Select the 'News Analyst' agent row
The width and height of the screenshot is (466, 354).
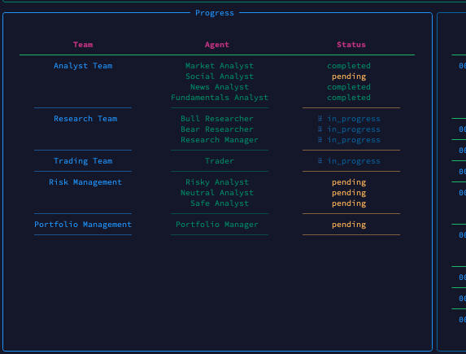pos(220,87)
